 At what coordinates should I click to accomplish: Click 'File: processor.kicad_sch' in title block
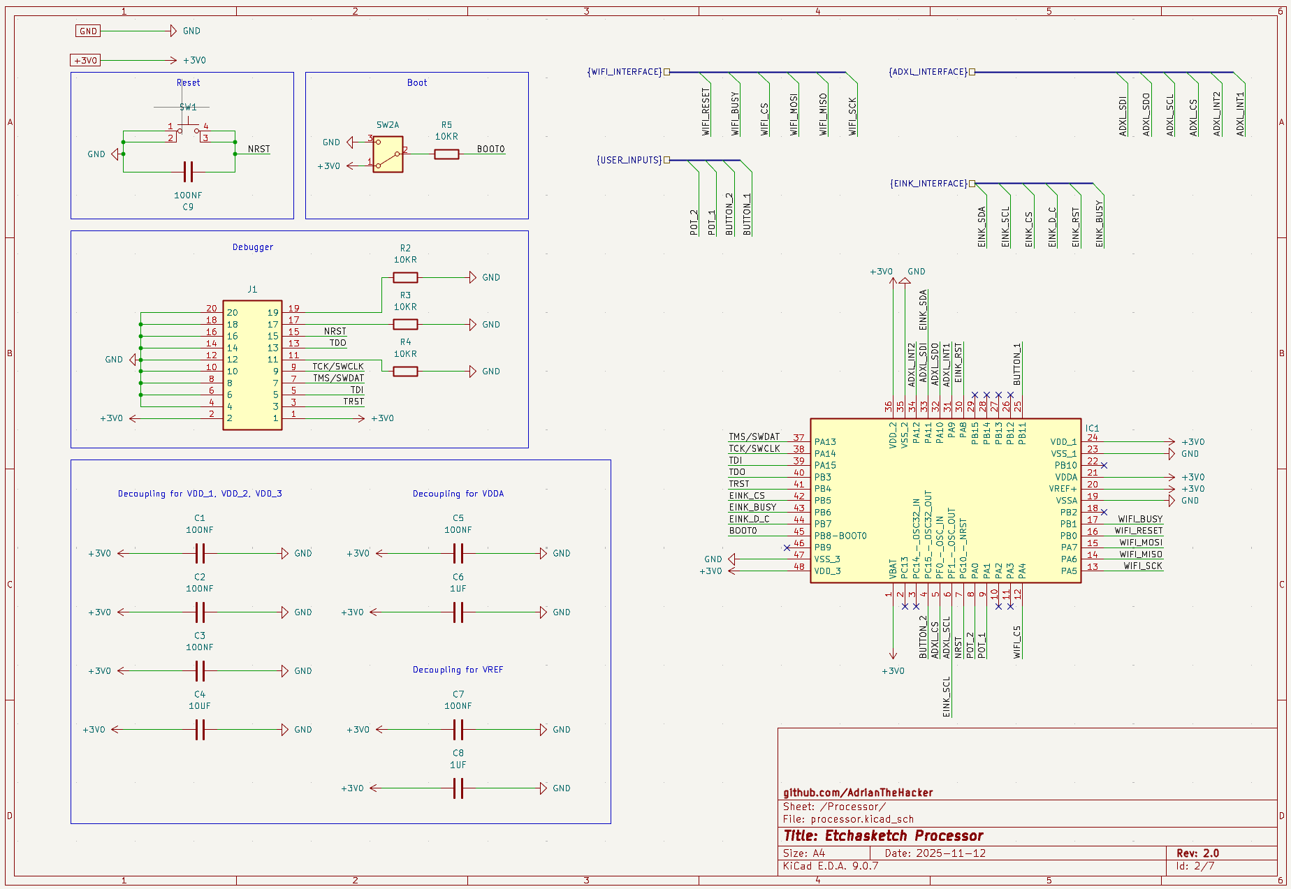tap(848, 819)
